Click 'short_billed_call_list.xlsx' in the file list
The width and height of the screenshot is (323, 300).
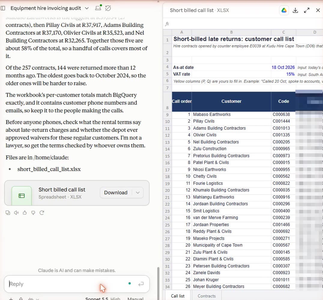[49, 169]
